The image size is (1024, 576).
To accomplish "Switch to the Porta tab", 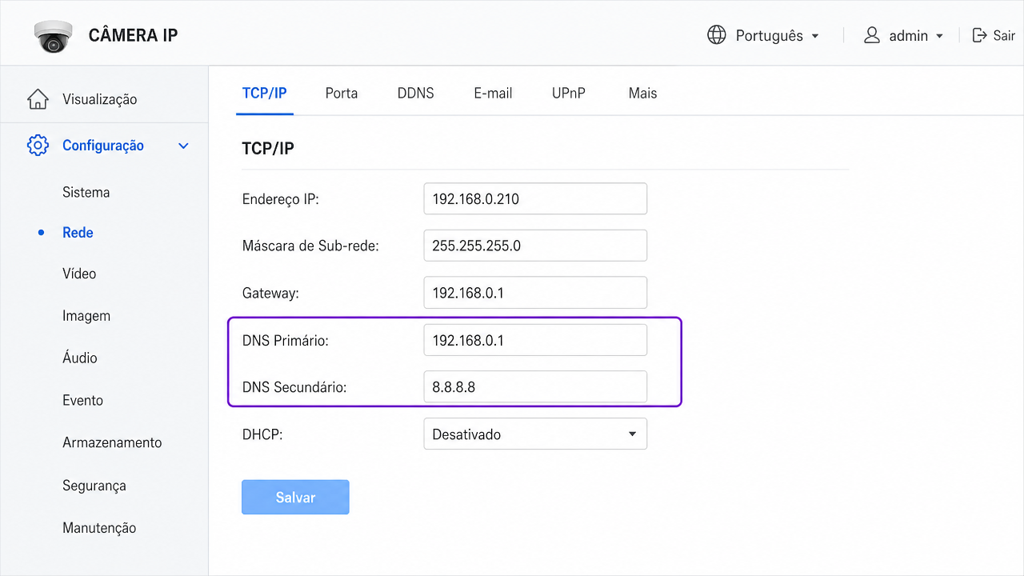I will [342, 94].
